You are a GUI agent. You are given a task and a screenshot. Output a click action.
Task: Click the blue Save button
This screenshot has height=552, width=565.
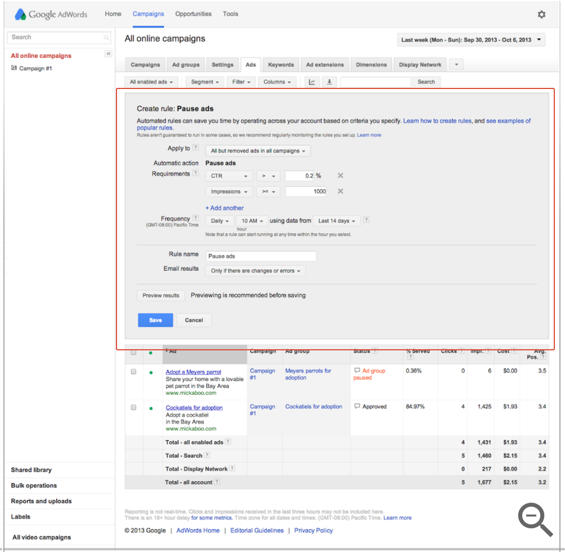click(155, 320)
